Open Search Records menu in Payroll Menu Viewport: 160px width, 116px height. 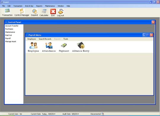[45, 39]
